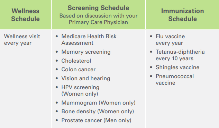The width and height of the screenshot is (219, 128).
Task: Click Prostate cancer (Men only) entry
Action: tap(97, 120)
